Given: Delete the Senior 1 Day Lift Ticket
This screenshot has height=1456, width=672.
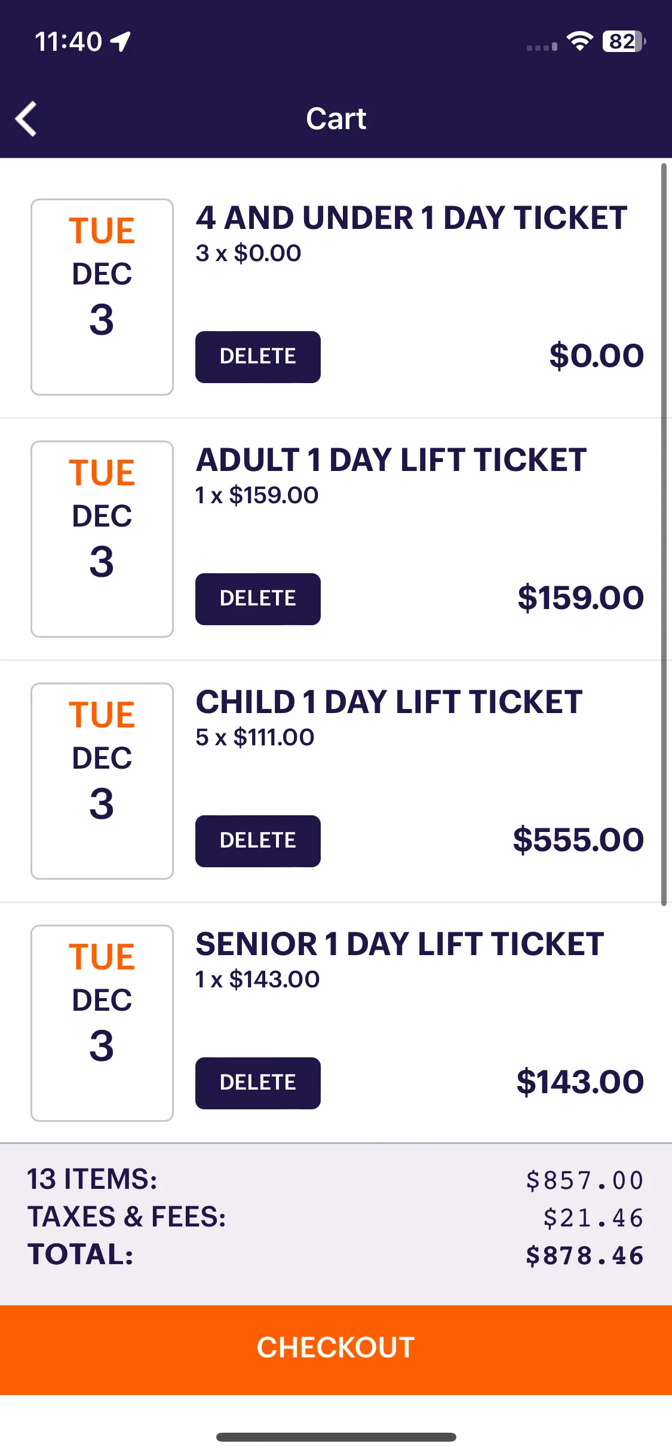Looking at the screenshot, I should (x=258, y=1083).
